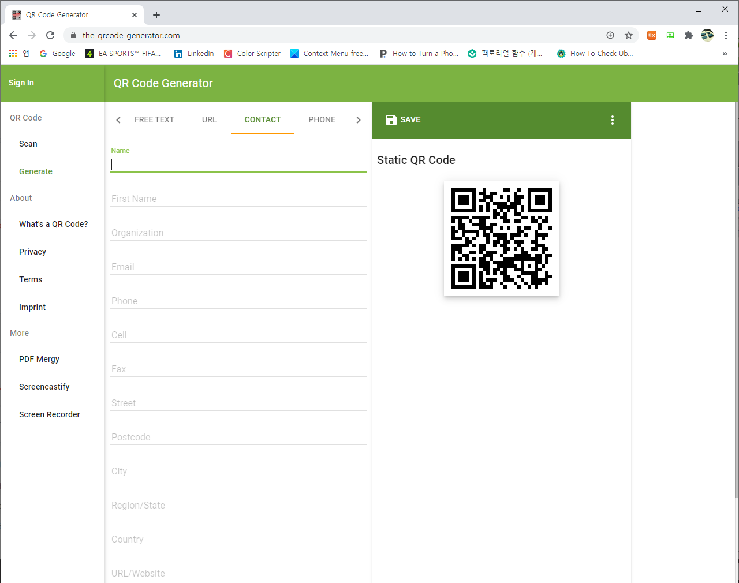Click the First Name field
Viewport: 739px width, 583px height.
(238, 199)
